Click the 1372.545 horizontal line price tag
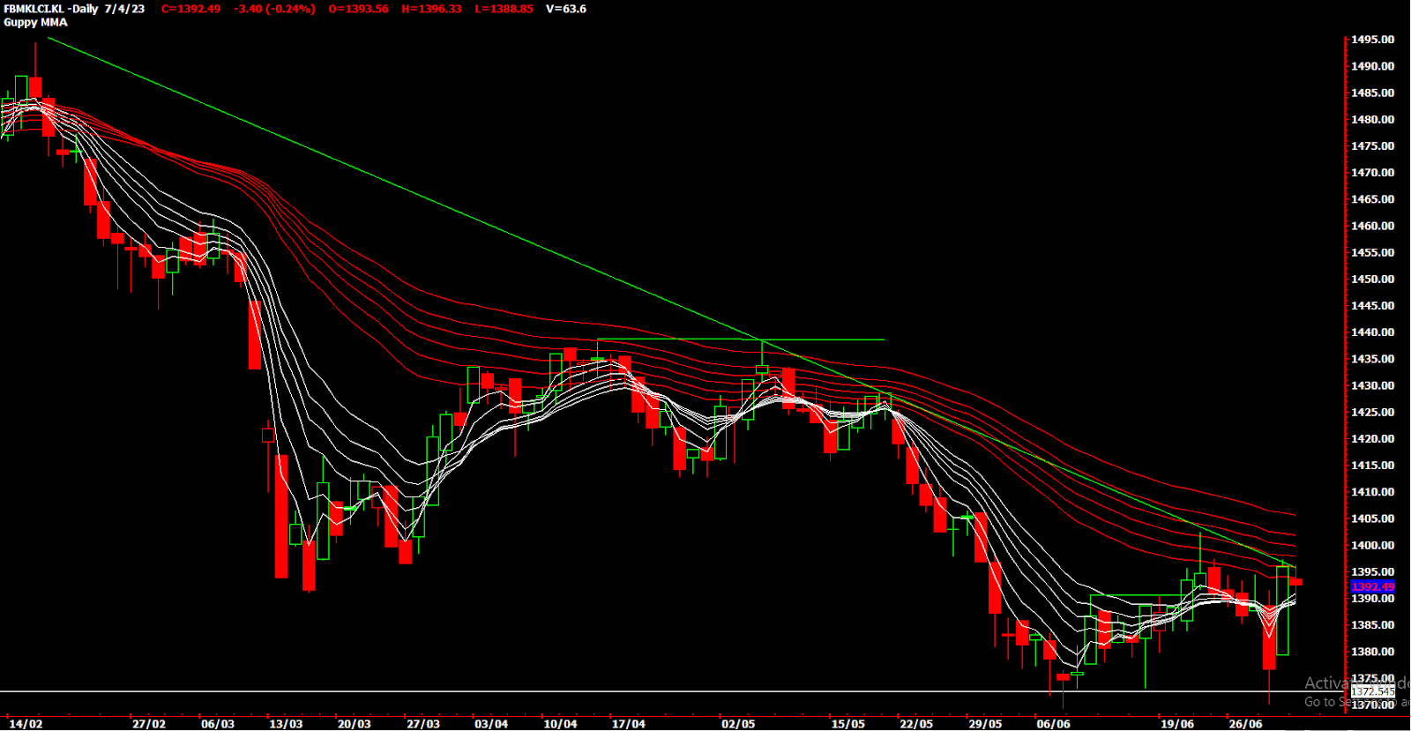The height and width of the screenshot is (731, 1411). coord(1373,692)
